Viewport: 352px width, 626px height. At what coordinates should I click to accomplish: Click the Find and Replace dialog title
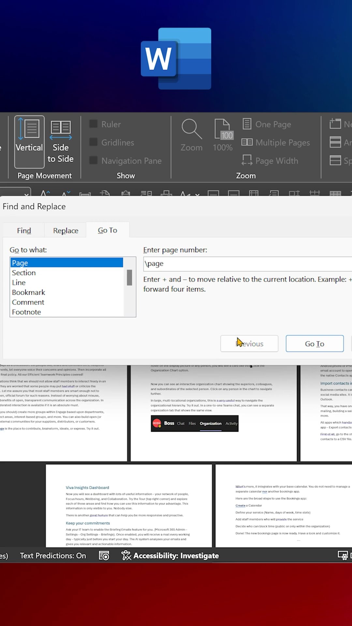pyautogui.click(x=34, y=206)
